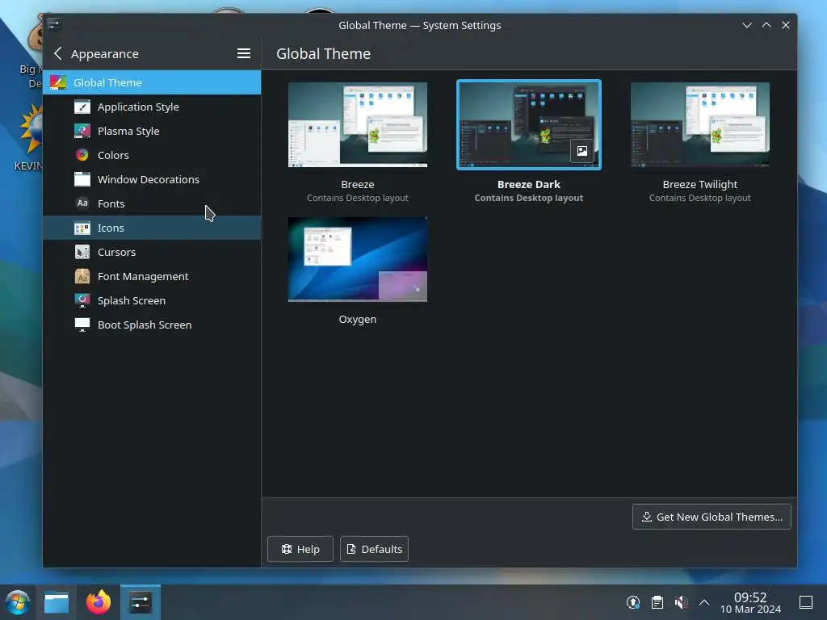Click the Colors wheel icon

coord(82,155)
